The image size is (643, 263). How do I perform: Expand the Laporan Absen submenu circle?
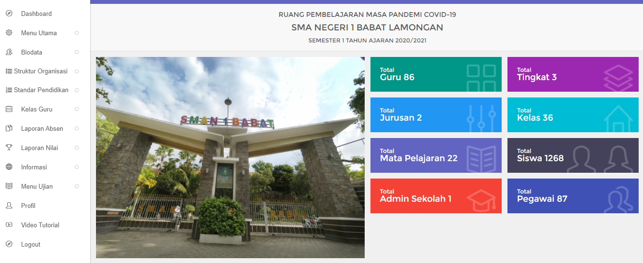pyautogui.click(x=77, y=129)
